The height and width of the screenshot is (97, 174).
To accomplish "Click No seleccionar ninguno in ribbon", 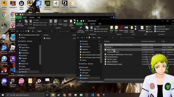I will 161,29.
